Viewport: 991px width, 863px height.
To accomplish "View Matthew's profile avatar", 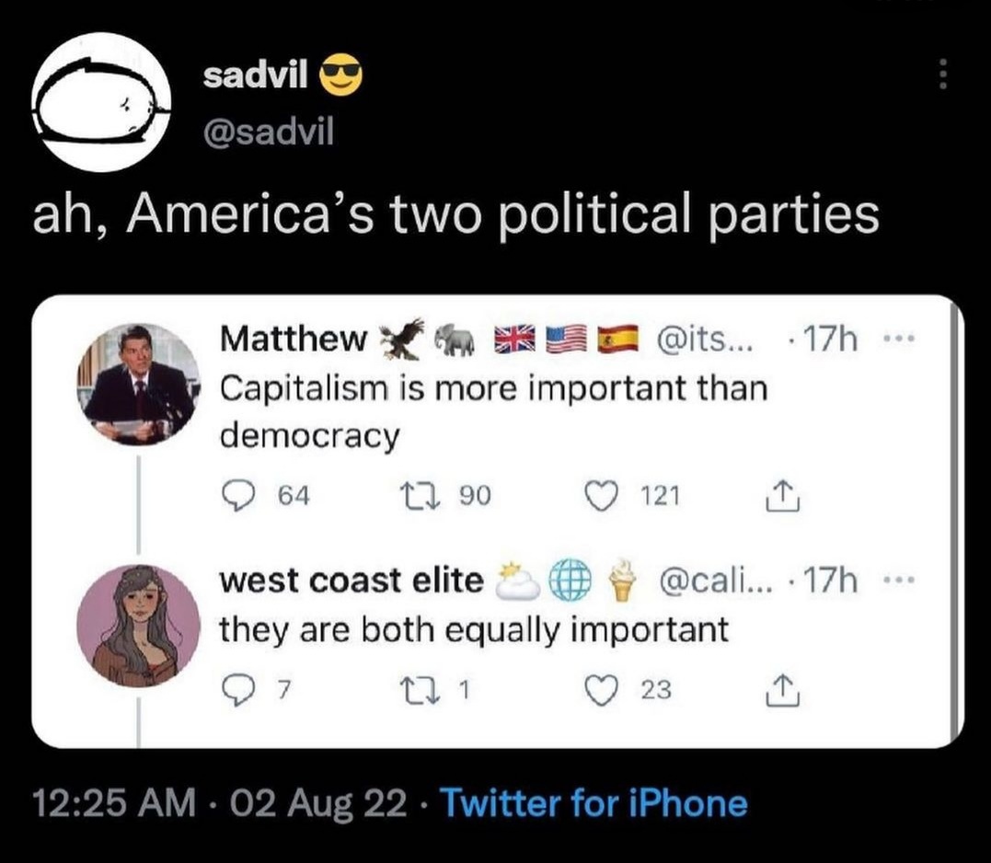I will click(x=138, y=384).
